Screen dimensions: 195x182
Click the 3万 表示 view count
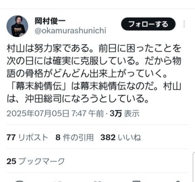click(124, 114)
